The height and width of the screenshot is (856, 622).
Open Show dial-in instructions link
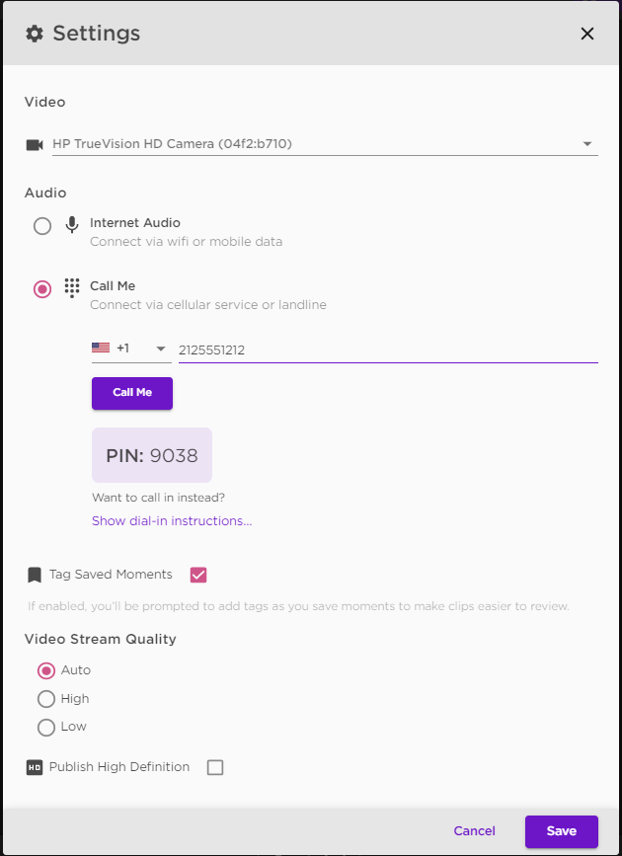[x=172, y=520]
